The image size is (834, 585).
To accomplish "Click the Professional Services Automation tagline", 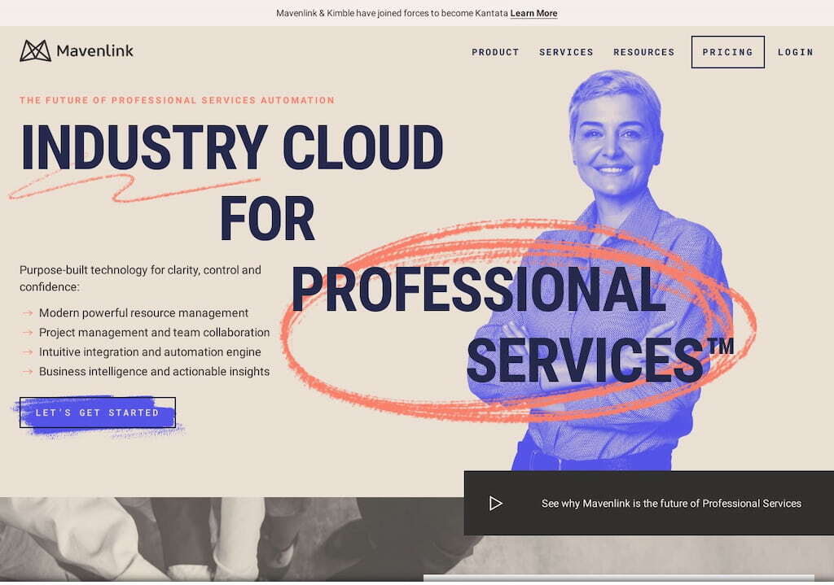I will 177,100.
